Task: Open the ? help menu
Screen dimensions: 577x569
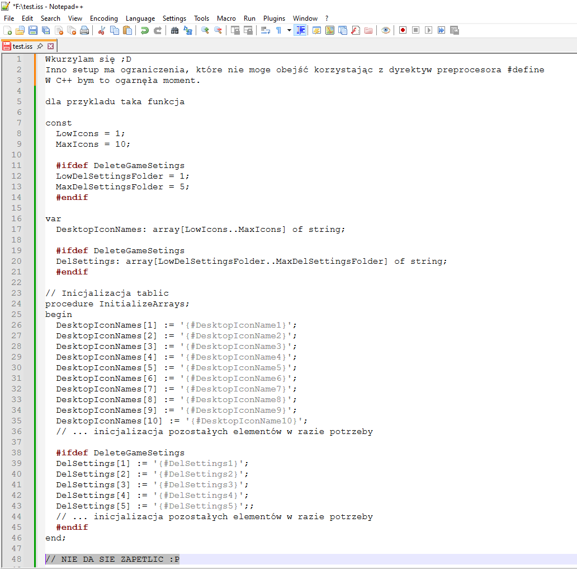Action: pyautogui.click(x=327, y=18)
